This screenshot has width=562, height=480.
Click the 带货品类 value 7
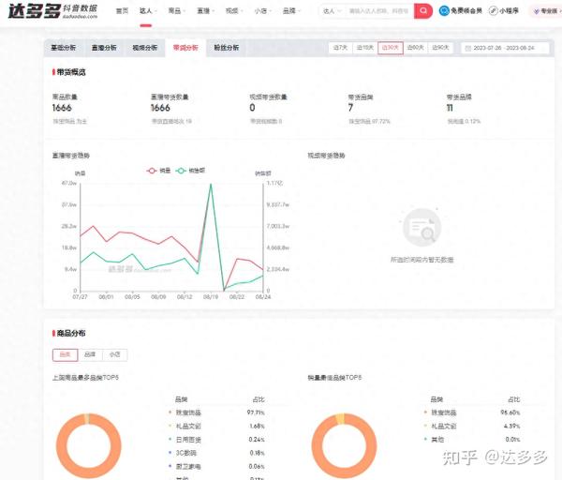(350, 108)
